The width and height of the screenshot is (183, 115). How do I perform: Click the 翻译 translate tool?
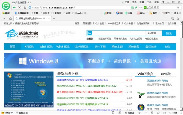[x=141, y=13]
